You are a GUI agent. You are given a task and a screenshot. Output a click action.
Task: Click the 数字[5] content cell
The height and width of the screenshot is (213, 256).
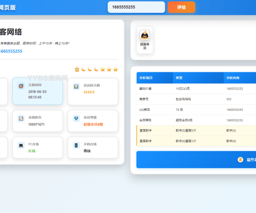pos(231,130)
